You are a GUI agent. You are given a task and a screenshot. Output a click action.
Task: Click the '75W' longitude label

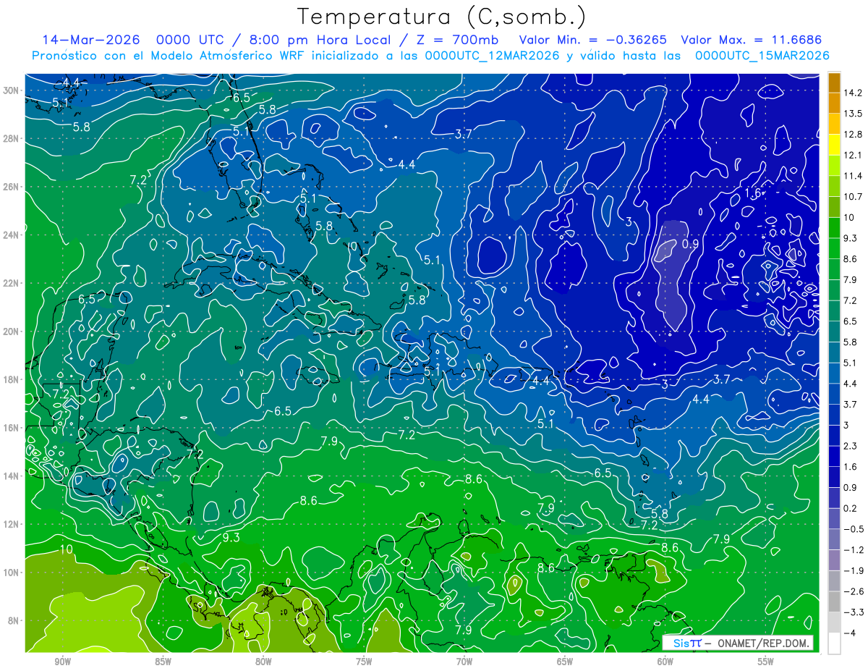coord(364,662)
